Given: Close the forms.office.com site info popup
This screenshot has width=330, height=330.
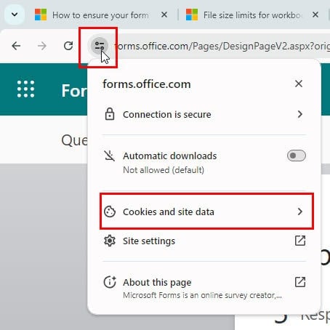Looking at the screenshot, I should (299, 84).
